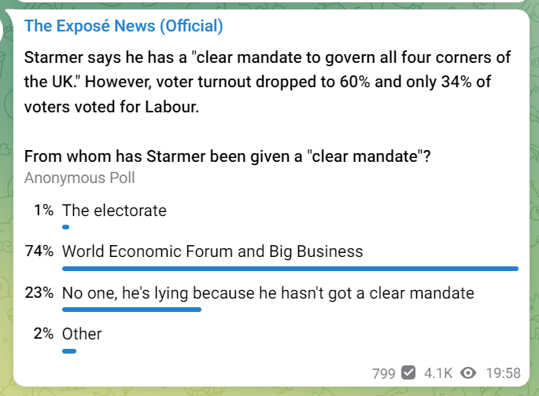
Task: Click the channel avatar edge at top left
Action: point(2,31)
